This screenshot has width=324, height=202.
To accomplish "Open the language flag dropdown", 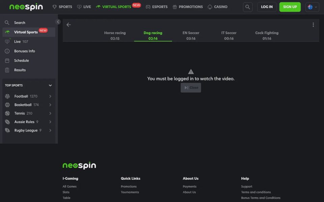I will (312, 7).
